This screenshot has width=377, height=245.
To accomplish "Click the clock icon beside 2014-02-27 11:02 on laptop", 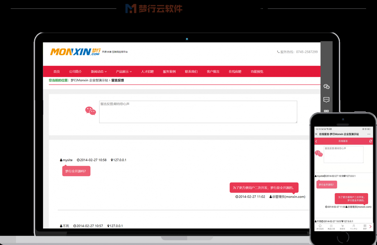I will click(x=237, y=197).
